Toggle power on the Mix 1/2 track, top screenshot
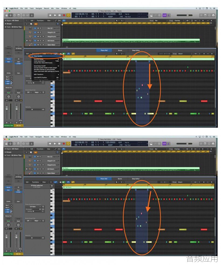 [35, 28]
